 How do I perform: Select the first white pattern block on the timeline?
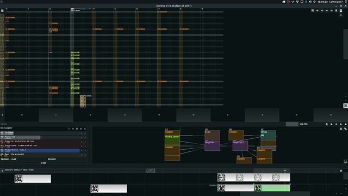tap(33, 179)
